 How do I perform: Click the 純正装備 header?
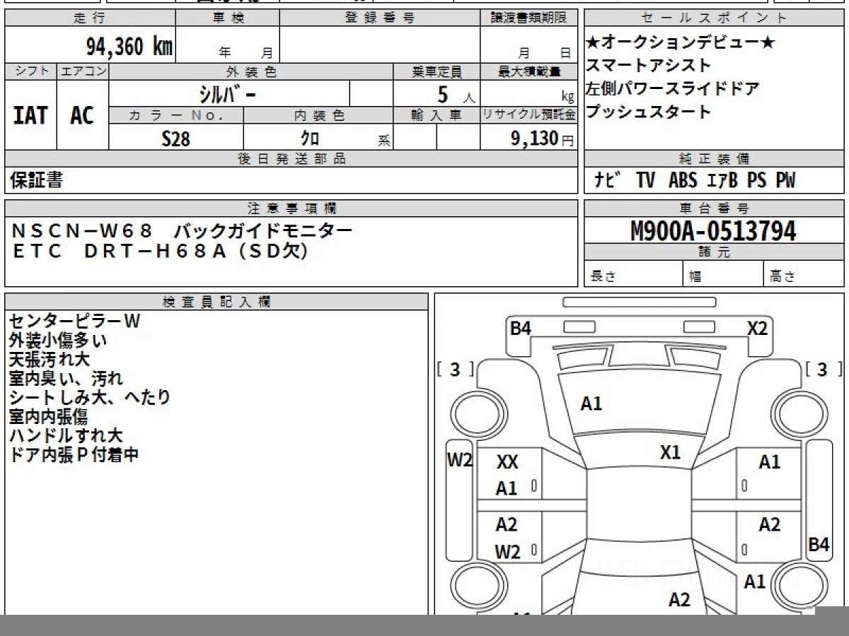coord(715,159)
